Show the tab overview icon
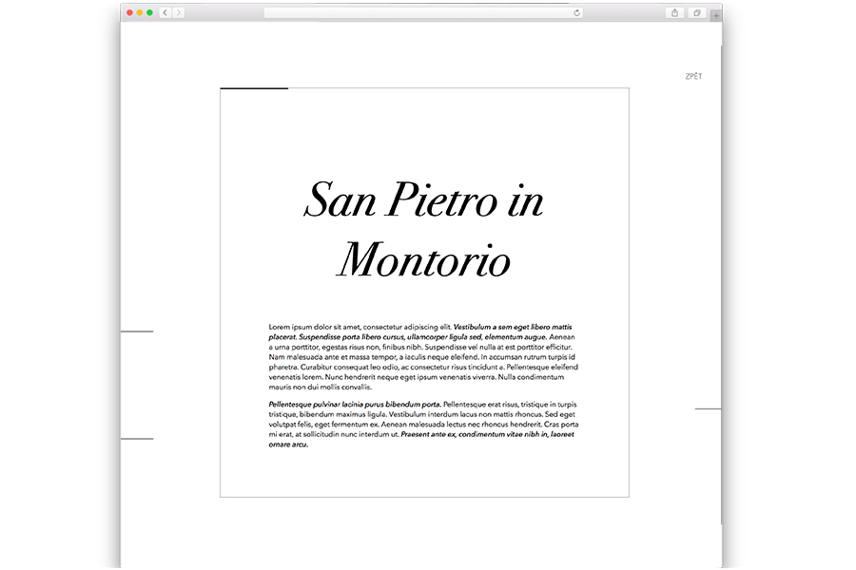 pos(697,12)
